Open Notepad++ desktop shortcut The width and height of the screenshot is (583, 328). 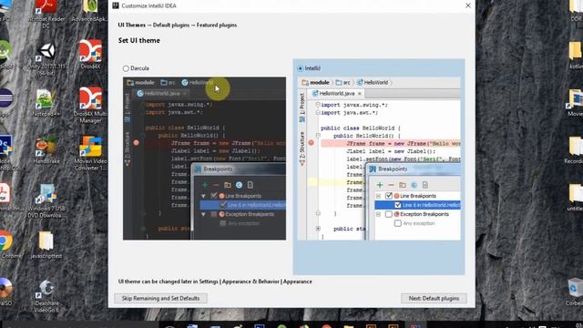pos(46,103)
